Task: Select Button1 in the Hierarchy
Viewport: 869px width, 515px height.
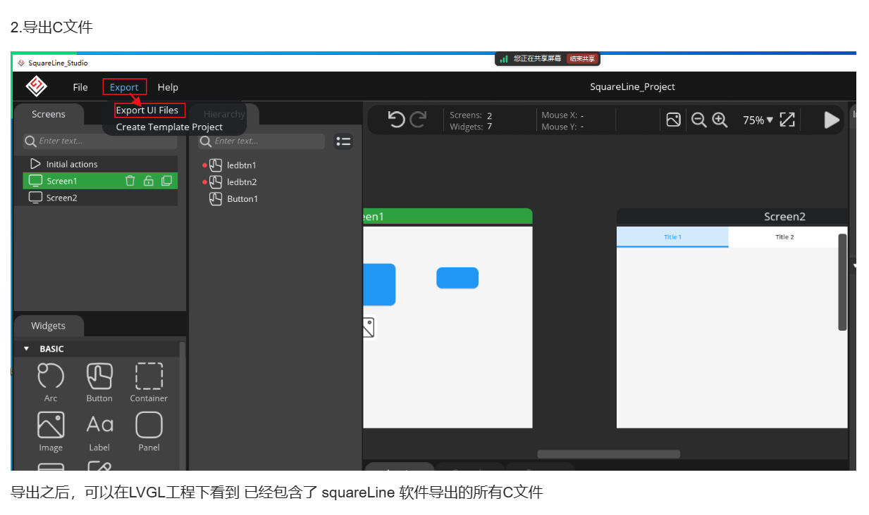Action: coord(242,199)
